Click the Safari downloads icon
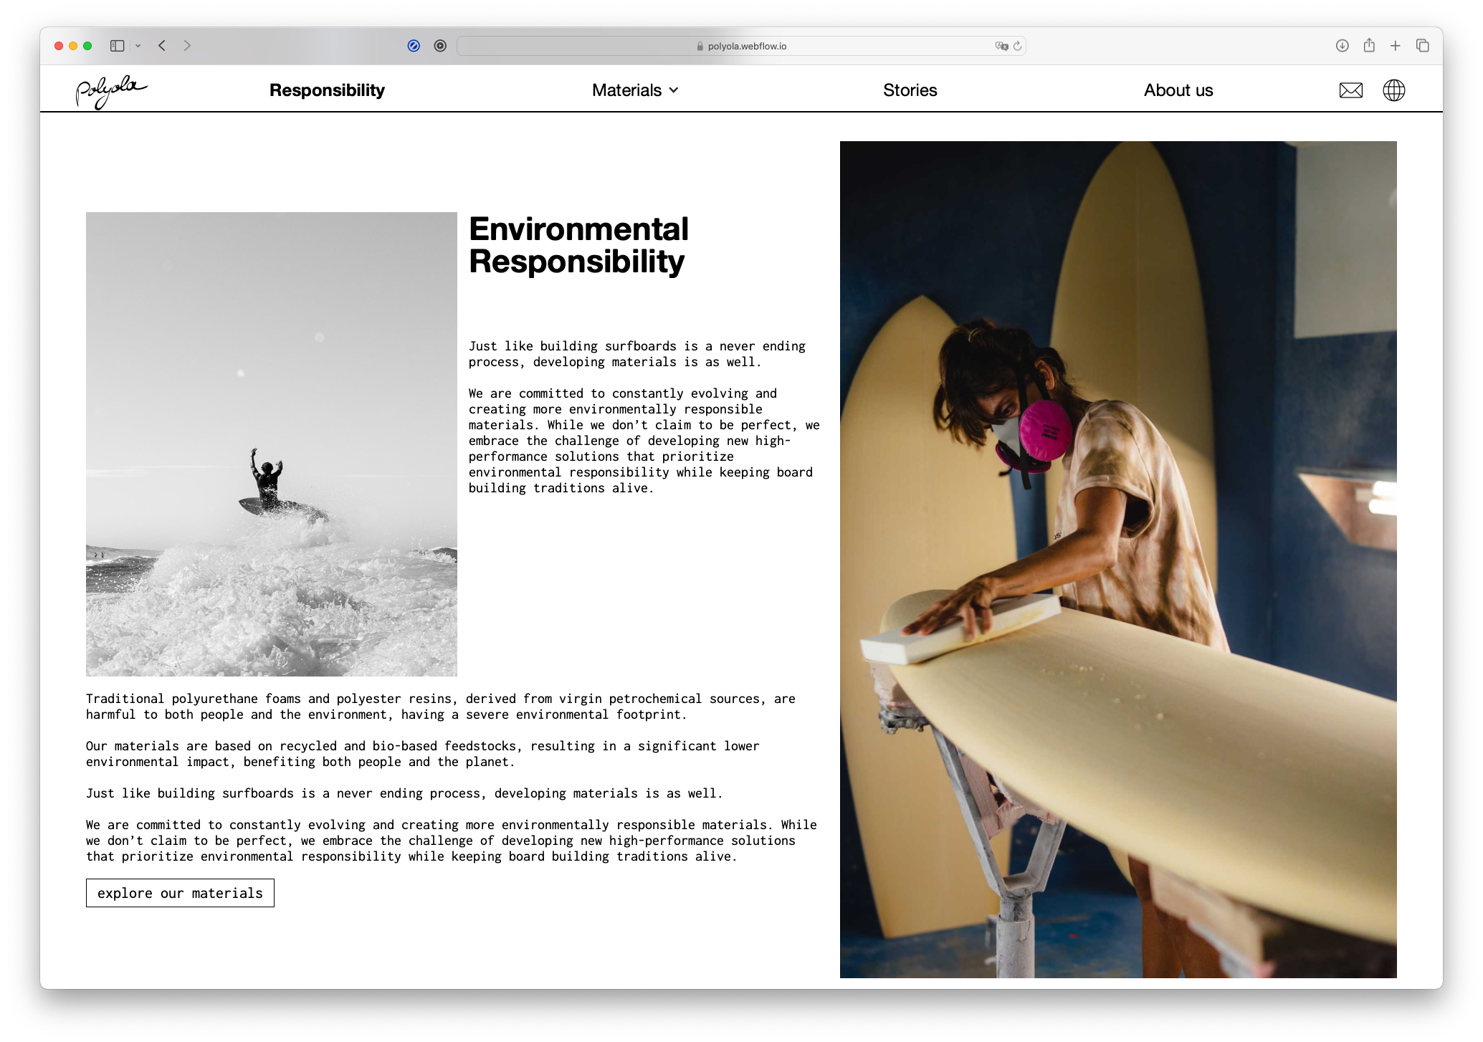This screenshot has height=1042, width=1483. (1342, 46)
